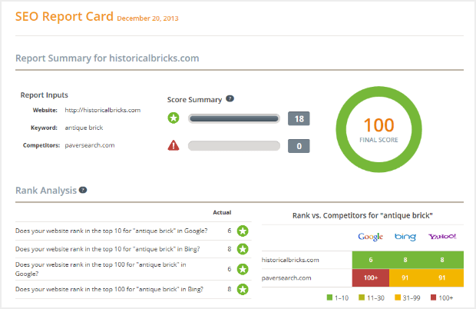
Task: Click the Yahoo logo column header
Action: point(443,237)
